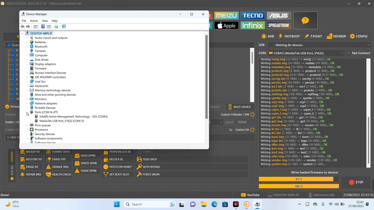
Task: Click the question mark help tile
Action: tap(305, 20)
